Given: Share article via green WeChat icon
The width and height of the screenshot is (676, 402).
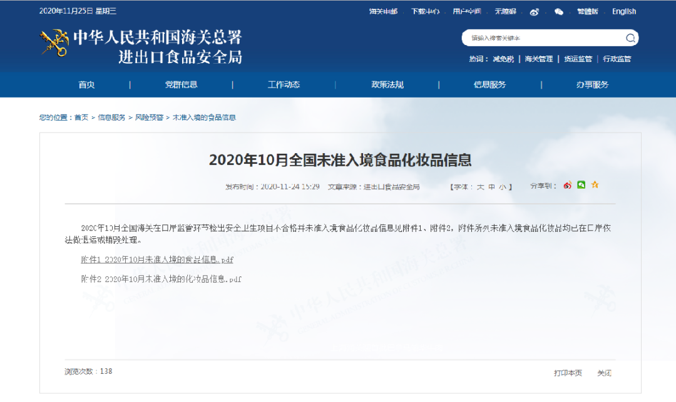Looking at the screenshot, I should [581, 185].
